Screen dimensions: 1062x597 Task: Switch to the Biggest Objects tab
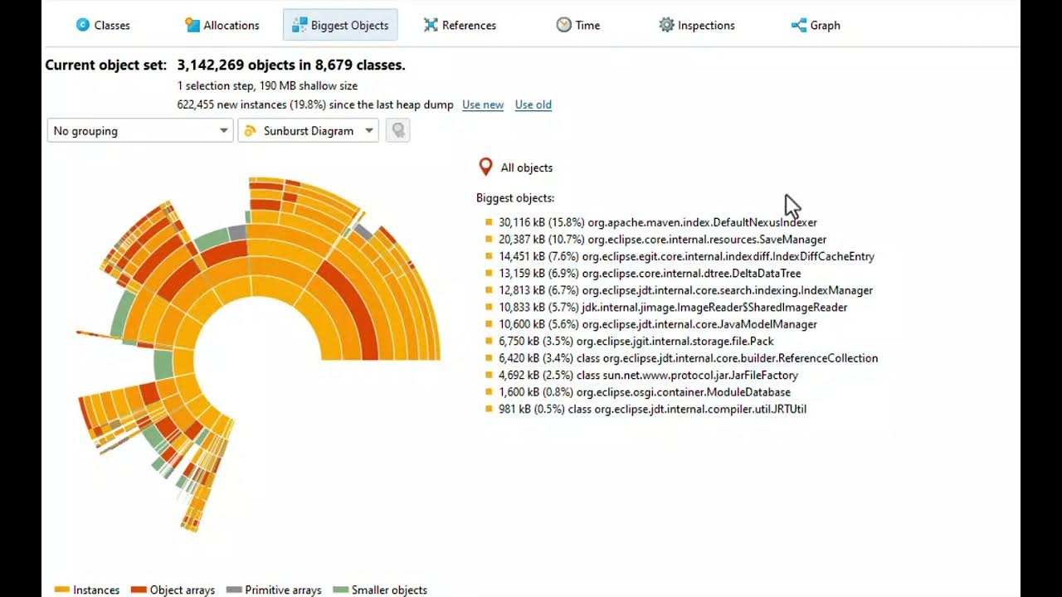(x=340, y=25)
